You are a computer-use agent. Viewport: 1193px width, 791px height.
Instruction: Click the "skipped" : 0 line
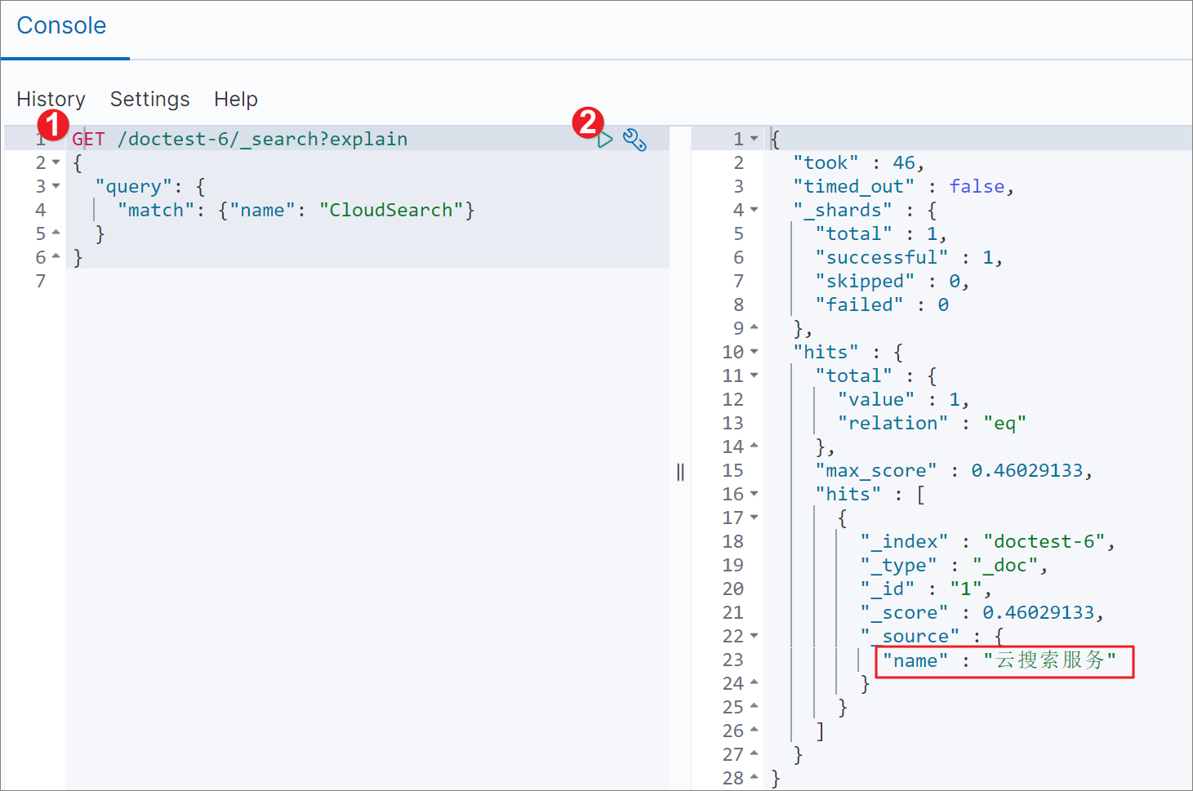tap(892, 281)
